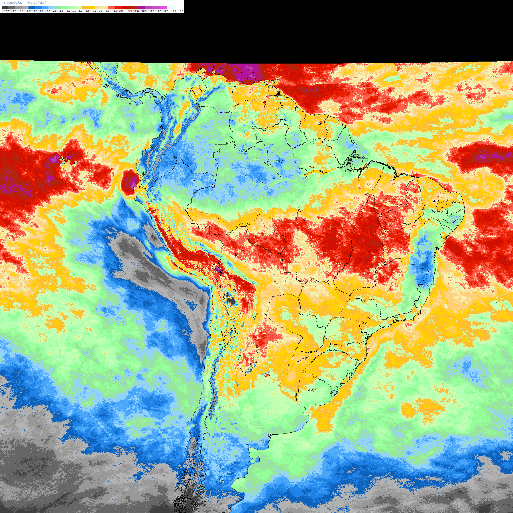Select the 8.0 legend value

(107, 11)
